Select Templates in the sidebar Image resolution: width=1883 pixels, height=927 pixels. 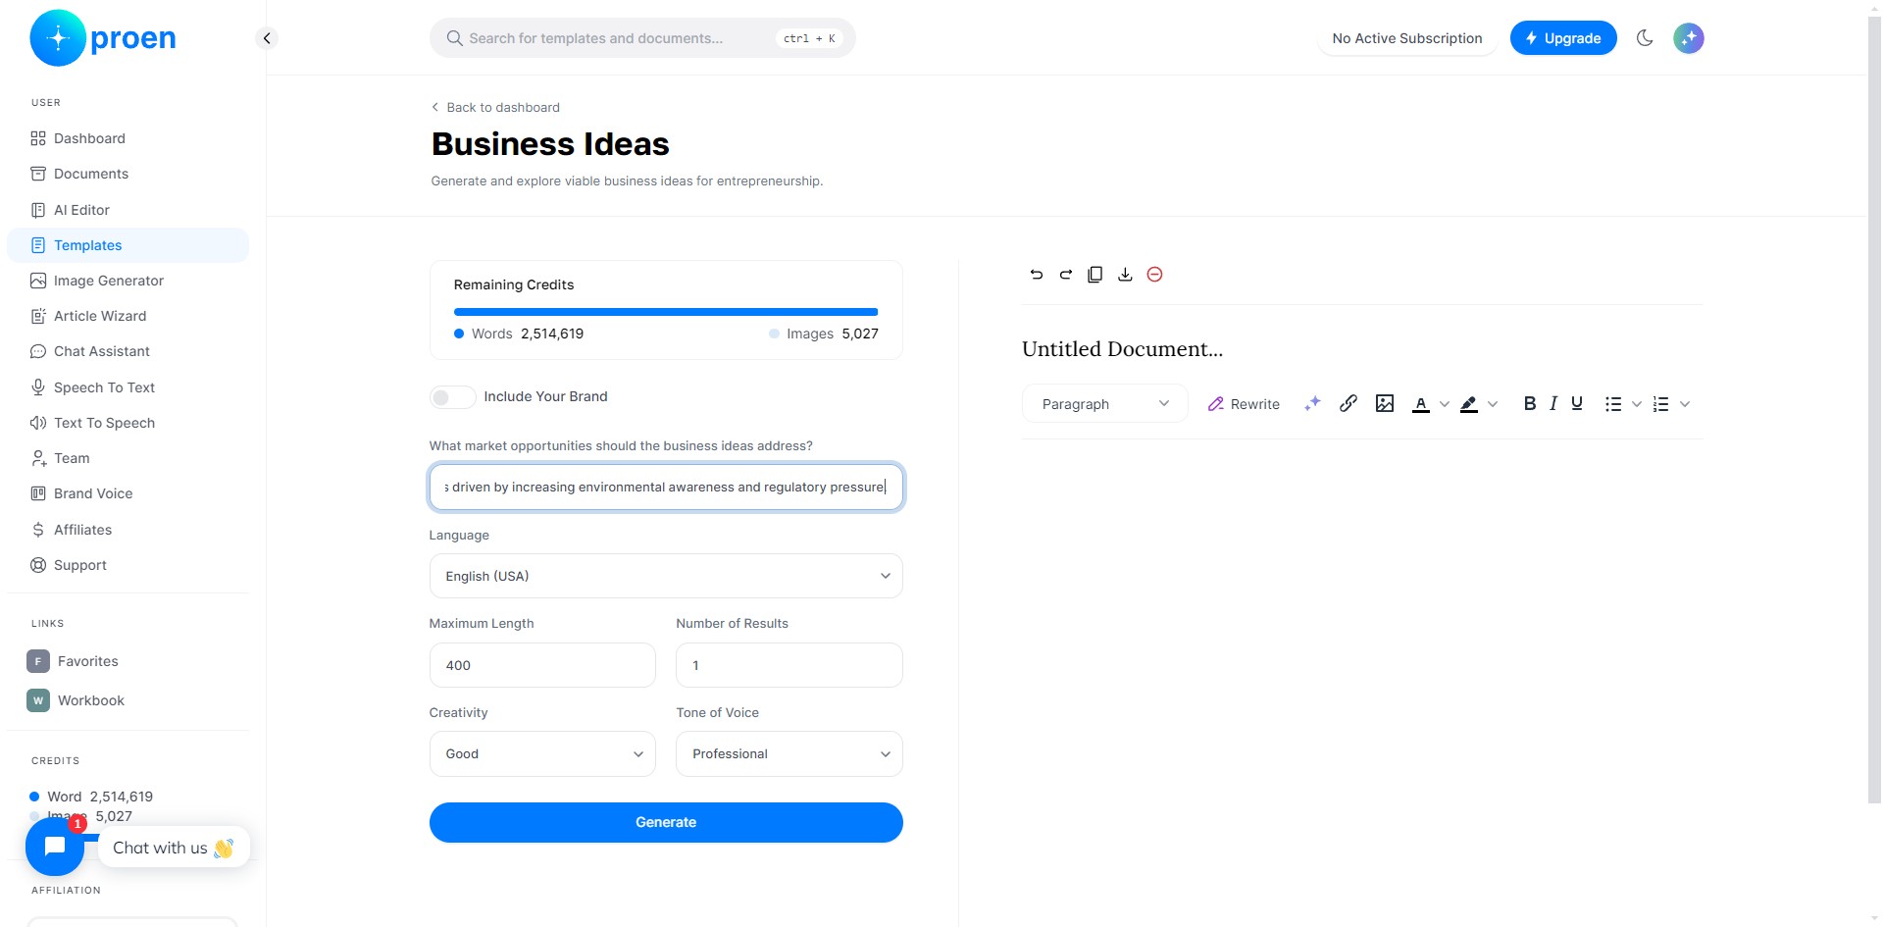[x=127, y=245]
